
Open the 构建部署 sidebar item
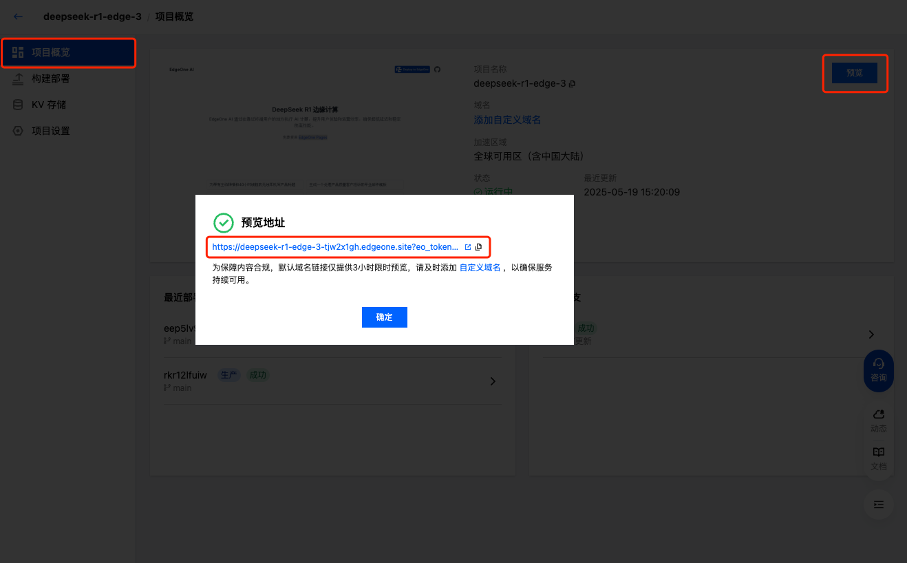[x=67, y=78]
